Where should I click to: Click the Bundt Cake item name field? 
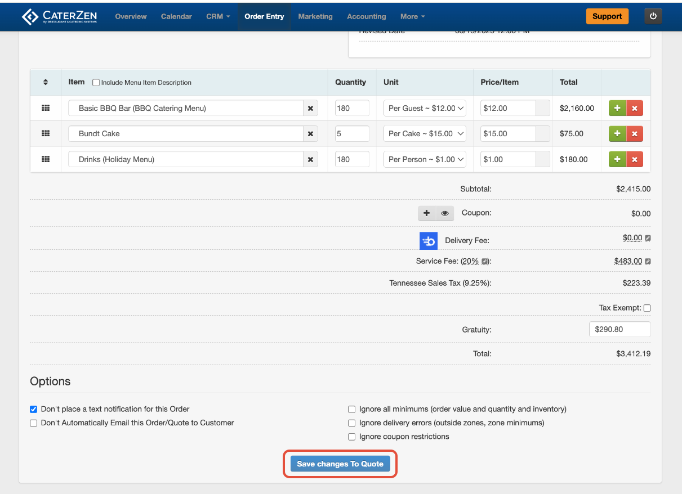pyautogui.click(x=186, y=133)
